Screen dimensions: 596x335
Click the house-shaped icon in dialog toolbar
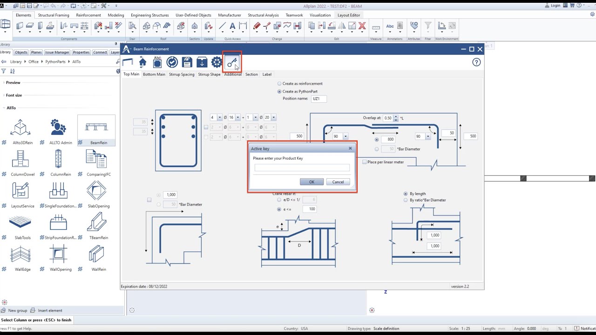click(142, 62)
